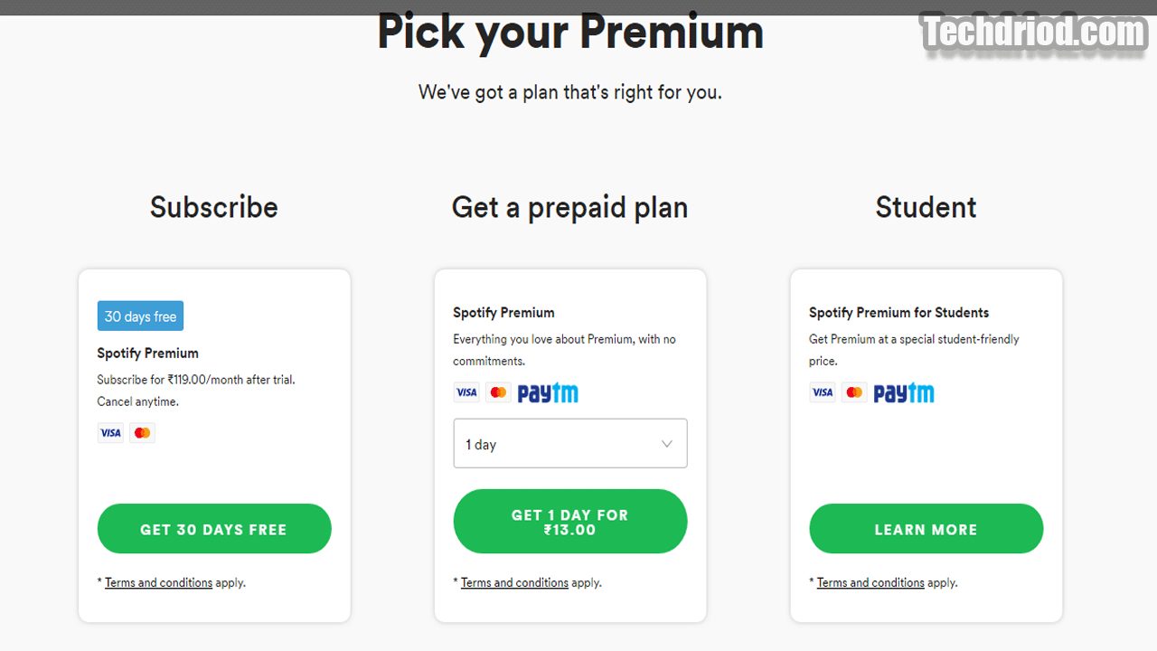
Task: Click the 30 days free badge
Action: click(140, 316)
